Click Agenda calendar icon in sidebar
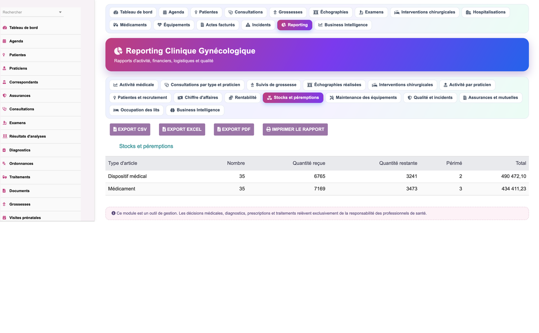This screenshot has width=539, height=333. (x=4, y=41)
